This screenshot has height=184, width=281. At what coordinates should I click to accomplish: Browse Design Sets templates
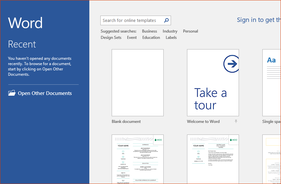[111, 38]
